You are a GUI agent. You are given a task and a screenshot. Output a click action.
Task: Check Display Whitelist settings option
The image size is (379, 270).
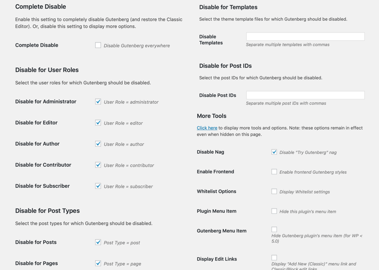pos(274,191)
